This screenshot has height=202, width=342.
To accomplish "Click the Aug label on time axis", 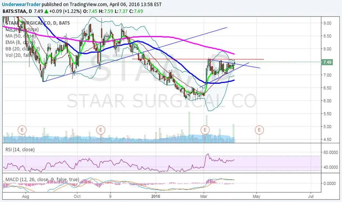I will (x=26, y=196).
